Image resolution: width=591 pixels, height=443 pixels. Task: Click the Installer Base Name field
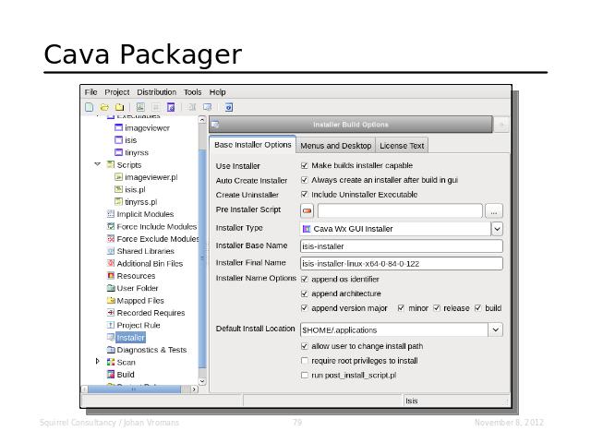pyautogui.click(x=402, y=246)
